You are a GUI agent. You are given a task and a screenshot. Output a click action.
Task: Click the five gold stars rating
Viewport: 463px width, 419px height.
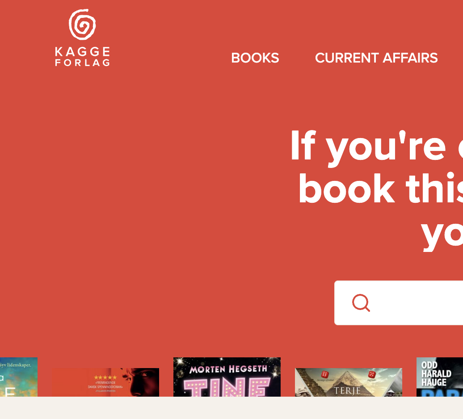[x=105, y=377]
